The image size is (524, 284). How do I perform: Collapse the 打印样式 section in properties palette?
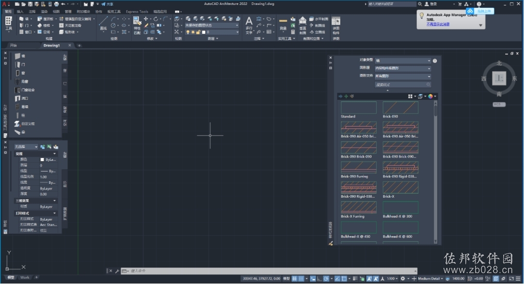tap(54, 213)
